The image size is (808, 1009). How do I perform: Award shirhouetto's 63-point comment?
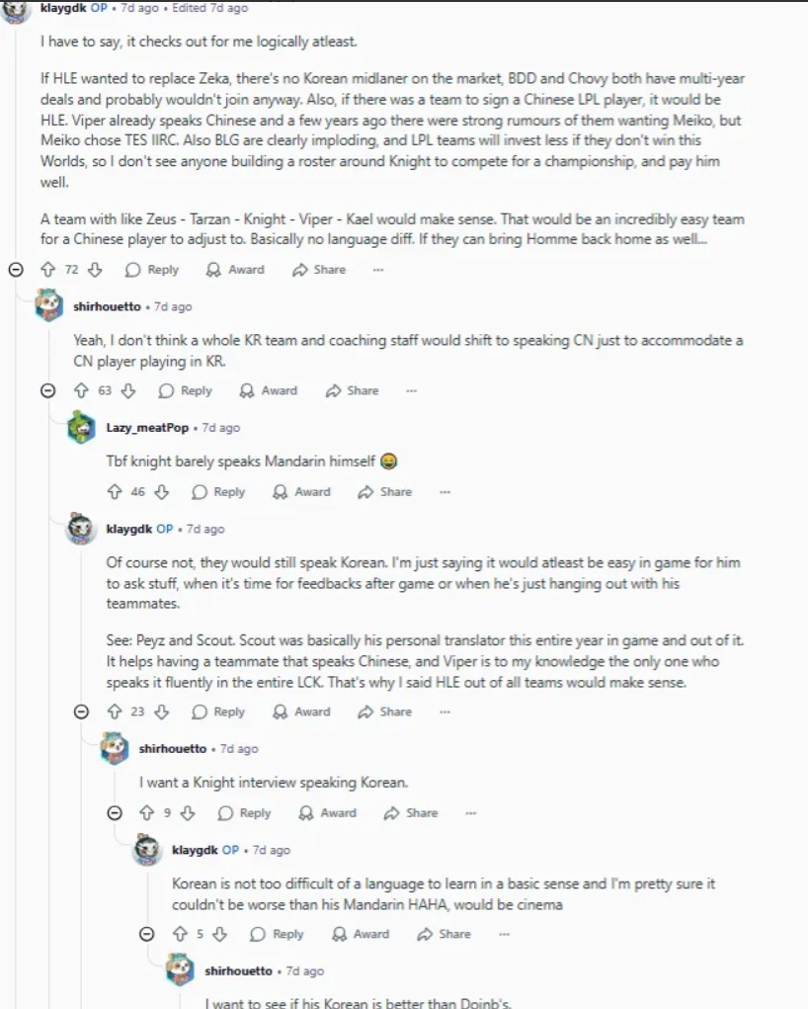pyautogui.click(x=270, y=391)
